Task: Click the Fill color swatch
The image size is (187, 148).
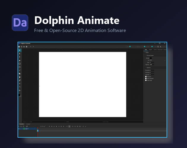Action: 151,60
